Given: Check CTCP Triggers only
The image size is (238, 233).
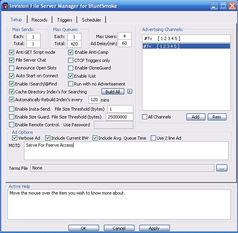Looking at the screenshot, I should pos(70,60).
